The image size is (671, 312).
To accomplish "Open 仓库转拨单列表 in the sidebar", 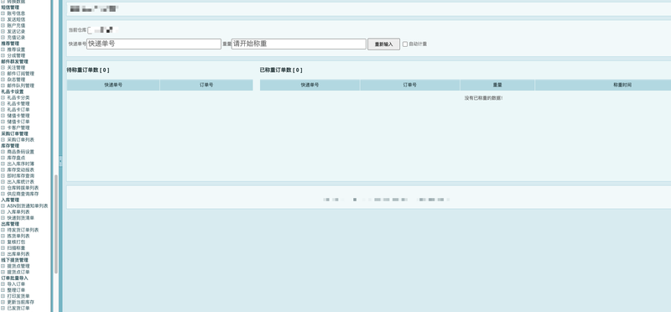I will (x=23, y=188).
